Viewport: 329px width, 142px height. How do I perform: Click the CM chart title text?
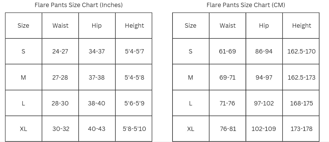pos(246,5)
